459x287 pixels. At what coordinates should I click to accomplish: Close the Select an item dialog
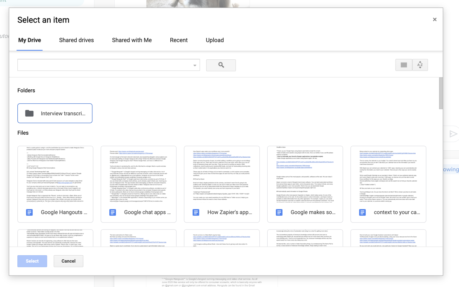click(435, 19)
